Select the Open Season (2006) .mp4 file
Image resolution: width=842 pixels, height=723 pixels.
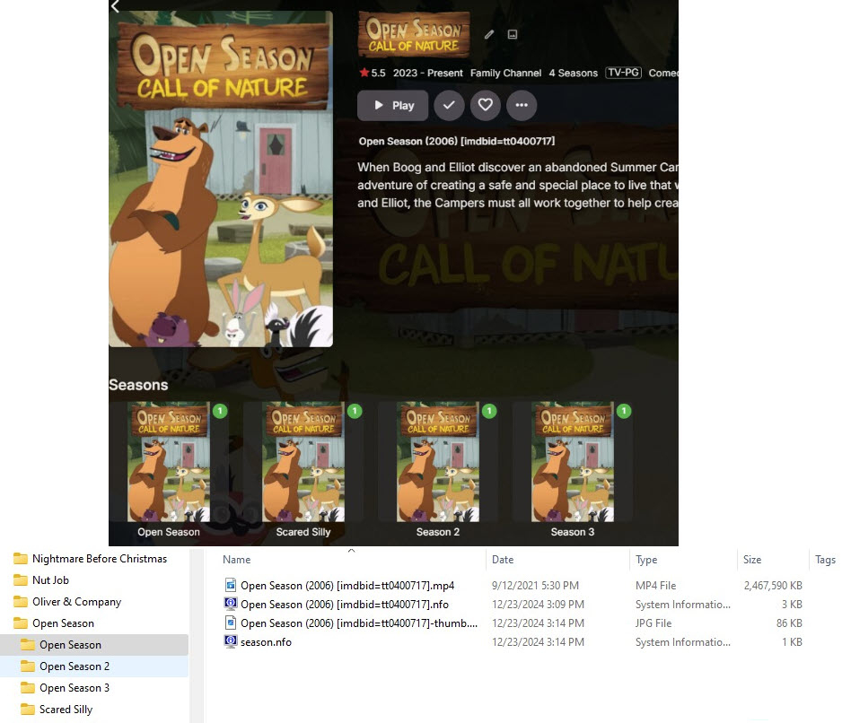[x=346, y=586]
